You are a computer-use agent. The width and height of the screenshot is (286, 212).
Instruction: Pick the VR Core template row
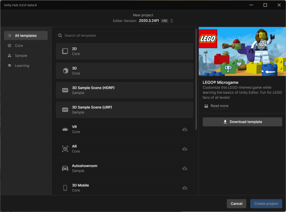click(125, 130)
